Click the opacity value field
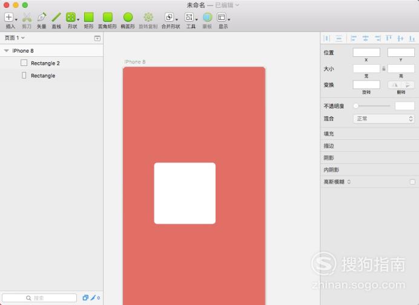This screenshot has height=305, width=419. (x=404, y=106)
